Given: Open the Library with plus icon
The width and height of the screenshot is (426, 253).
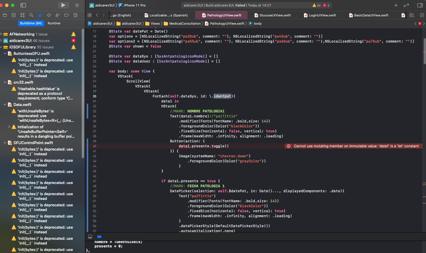Looking at the screenshot, I should (x=396, y=5).
